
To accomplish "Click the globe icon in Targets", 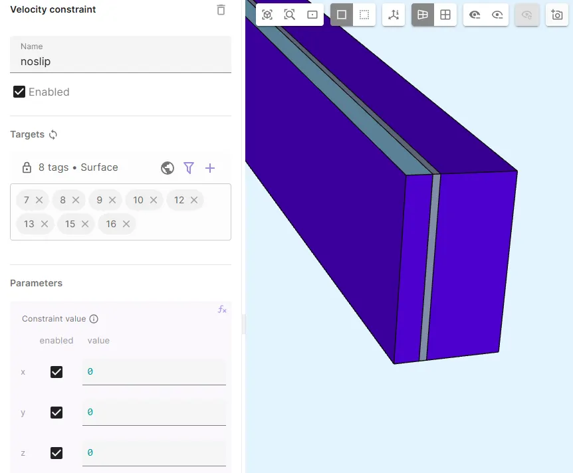I will click(x=168, y=168).
